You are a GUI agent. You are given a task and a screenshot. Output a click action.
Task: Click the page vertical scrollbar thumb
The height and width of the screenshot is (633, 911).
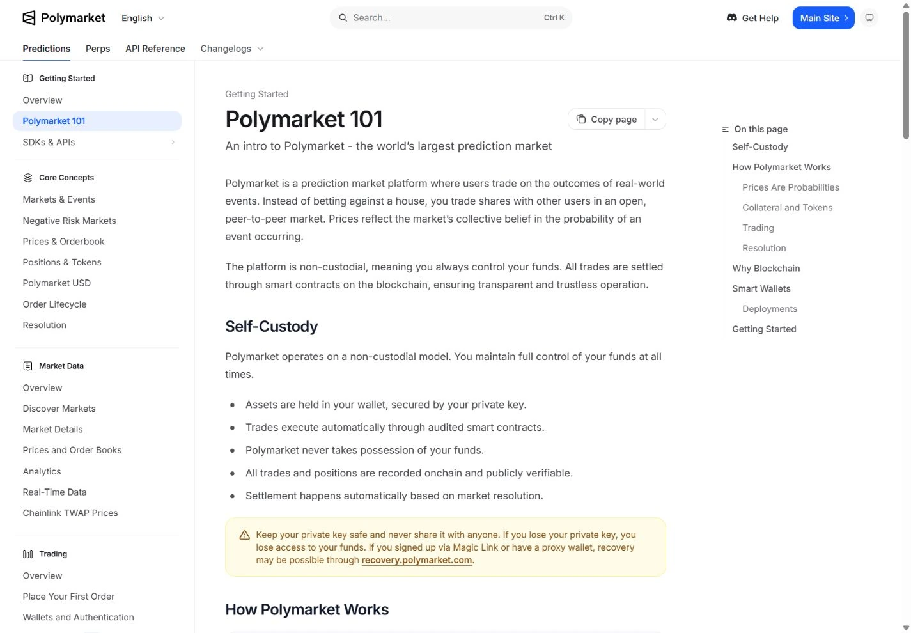pos(906,75)
